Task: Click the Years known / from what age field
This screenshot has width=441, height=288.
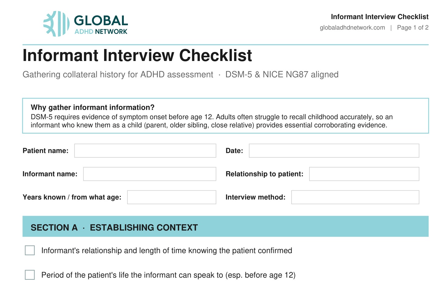Action: click(172, 197)
